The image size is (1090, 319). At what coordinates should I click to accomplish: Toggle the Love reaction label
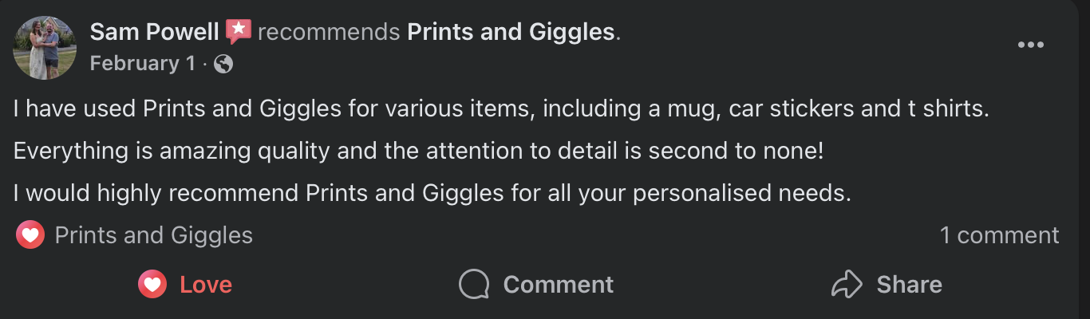[206, 285]
